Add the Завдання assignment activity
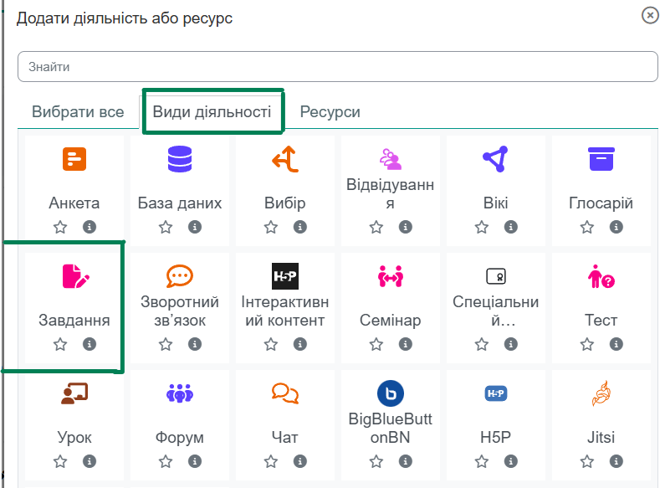This screenshot has width=665, height=488. pos(74,276)
